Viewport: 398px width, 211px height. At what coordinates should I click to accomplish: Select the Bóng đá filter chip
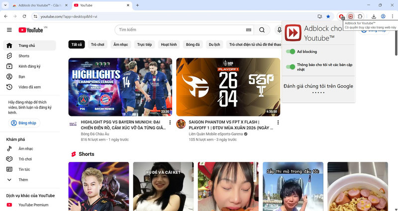point(193,45)
